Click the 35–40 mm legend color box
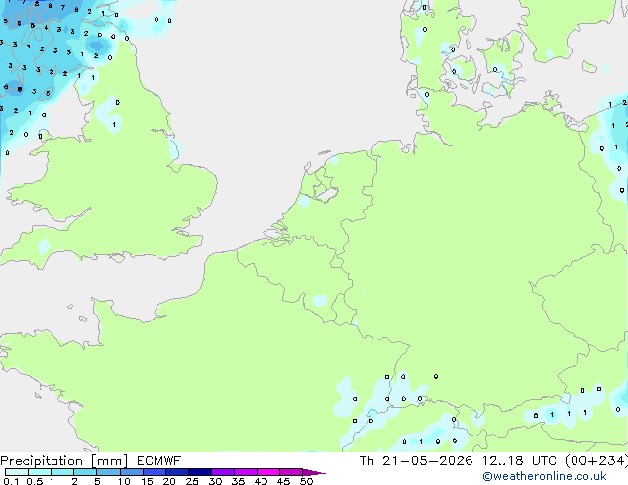628x485 pixels. 246,472
